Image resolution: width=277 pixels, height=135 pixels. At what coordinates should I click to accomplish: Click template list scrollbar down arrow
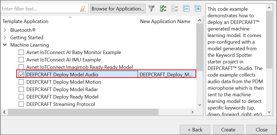200,105
